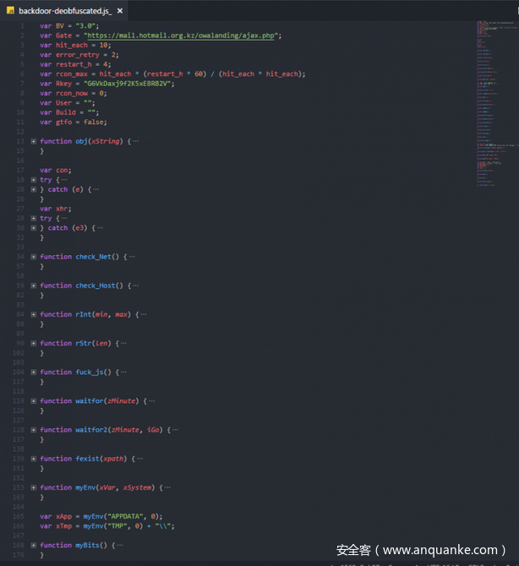
Task: Expand the check_Net function fold
Action: click(33, 257)
